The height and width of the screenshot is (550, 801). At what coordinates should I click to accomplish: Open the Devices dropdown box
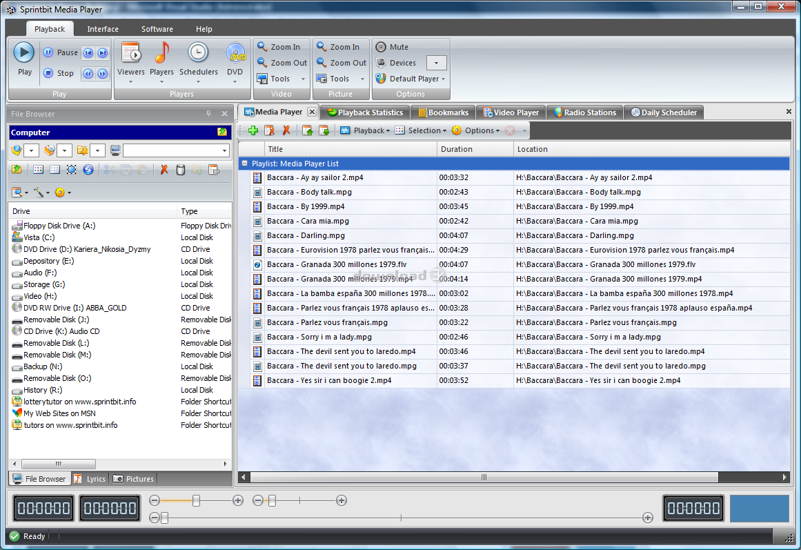[436, 63]
